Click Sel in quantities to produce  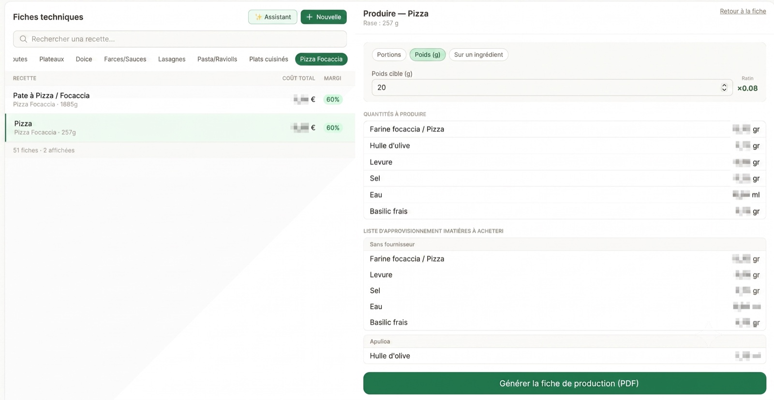(565, 178)
